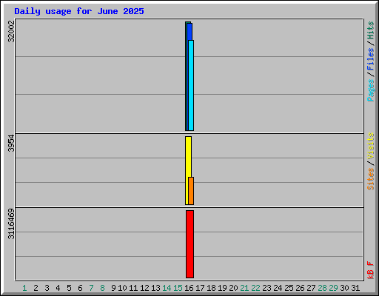Click the yellow Visits bar for day 16
Screen dimensions: 379x296
click(x=187, y=170)
